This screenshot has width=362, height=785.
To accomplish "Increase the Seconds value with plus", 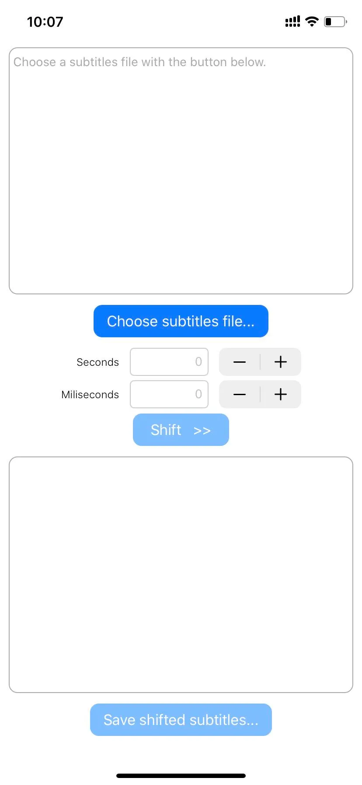I will (x=281, y=362).
